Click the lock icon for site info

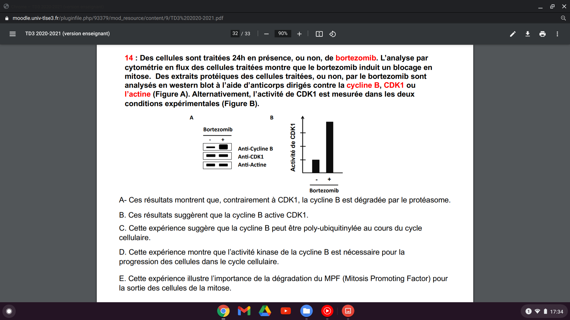[x=7, y=18]
